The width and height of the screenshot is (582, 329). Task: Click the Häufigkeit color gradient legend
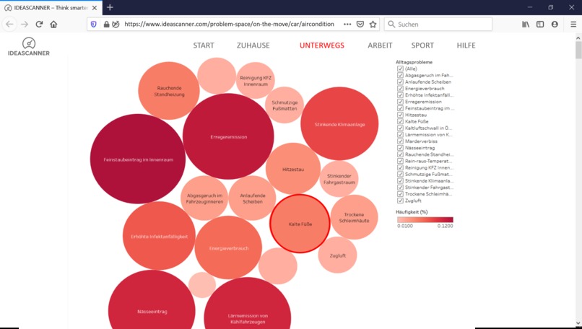(425, 219)
